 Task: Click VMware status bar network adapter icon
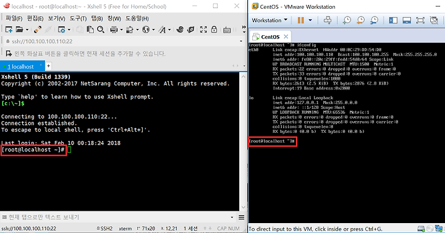click(x=439, y=229)
